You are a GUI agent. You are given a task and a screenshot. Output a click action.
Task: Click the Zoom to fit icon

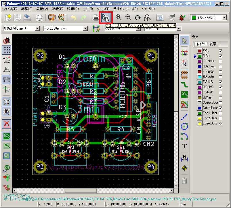pos(147,18)
